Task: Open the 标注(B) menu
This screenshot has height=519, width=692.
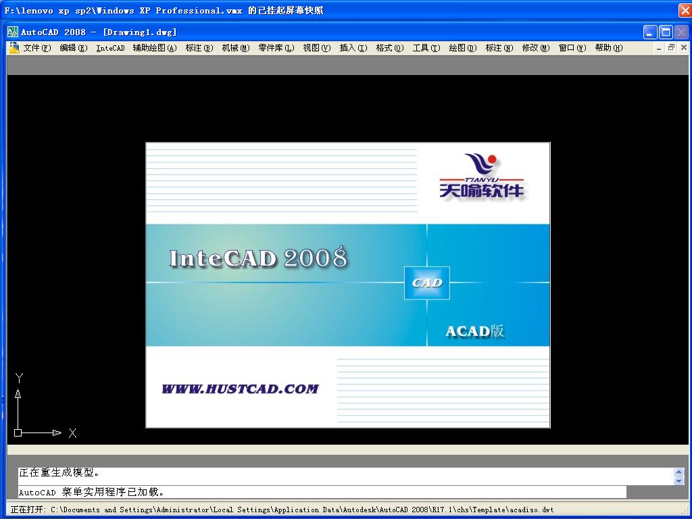Action: tap(199, 48)
